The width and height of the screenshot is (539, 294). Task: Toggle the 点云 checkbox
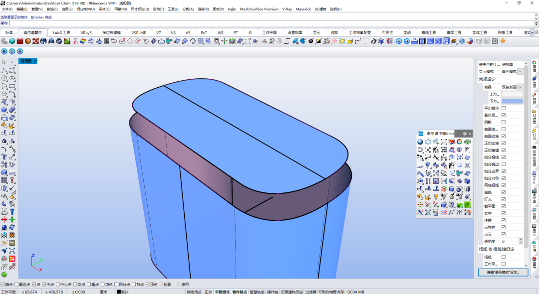pos(504,234)
